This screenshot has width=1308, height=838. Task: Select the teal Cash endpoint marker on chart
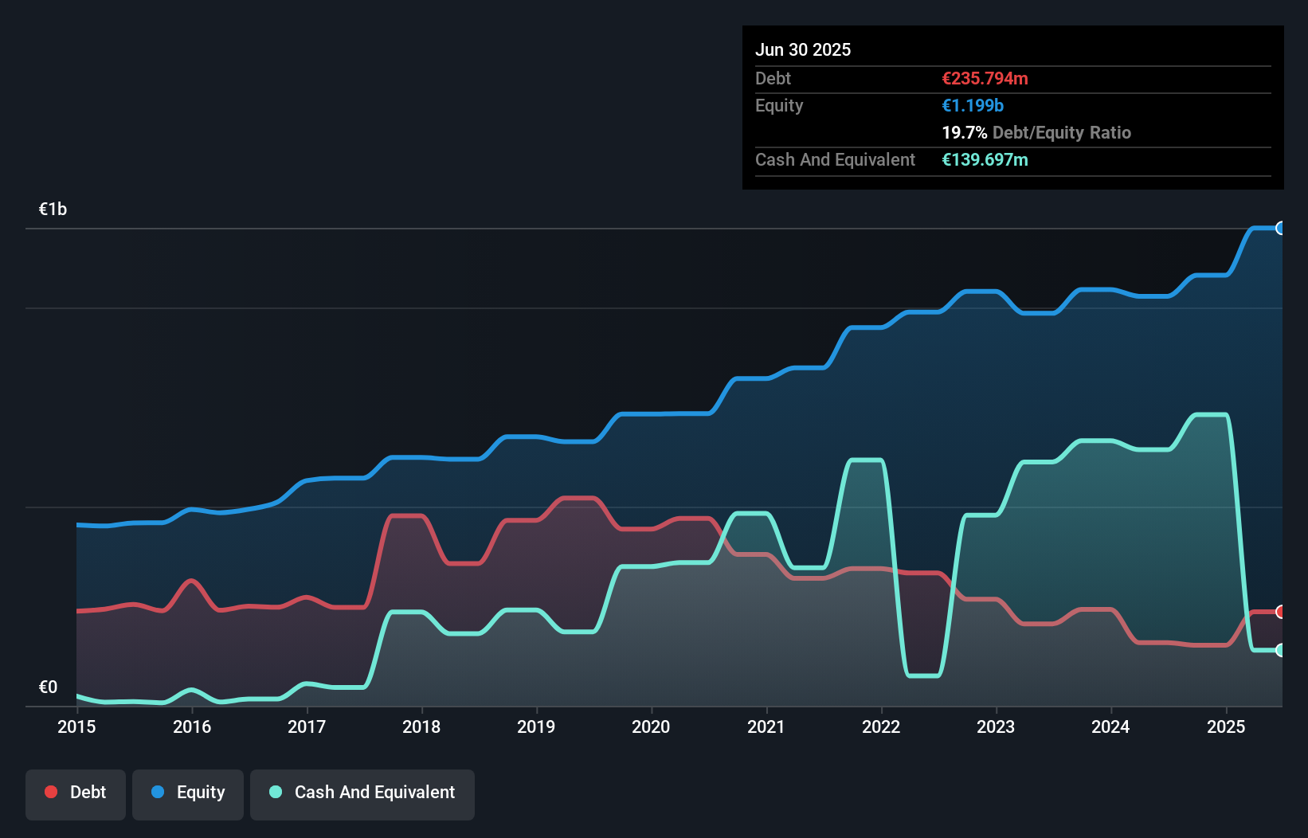pyautogui.click(x=1281, y=650)
